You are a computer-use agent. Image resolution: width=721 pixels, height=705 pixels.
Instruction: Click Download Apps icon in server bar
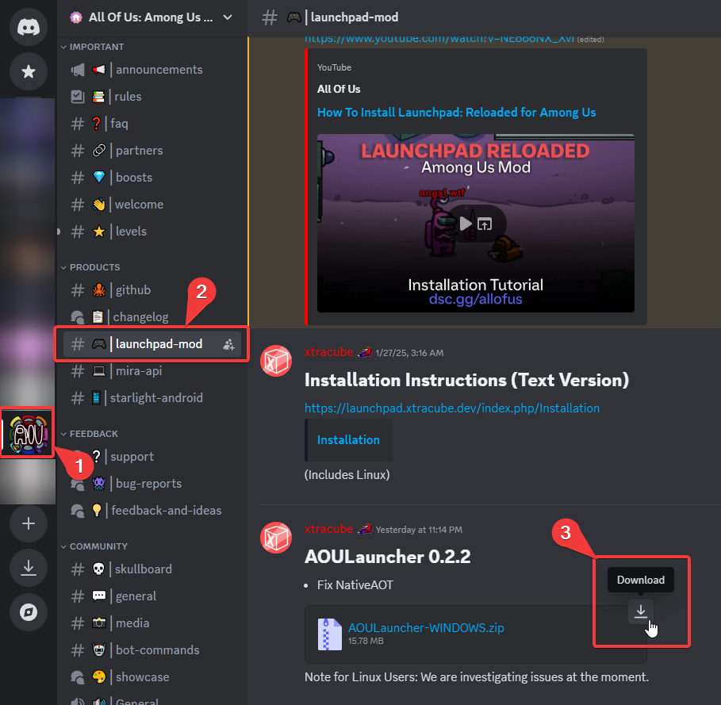click(x=29, y=568)
